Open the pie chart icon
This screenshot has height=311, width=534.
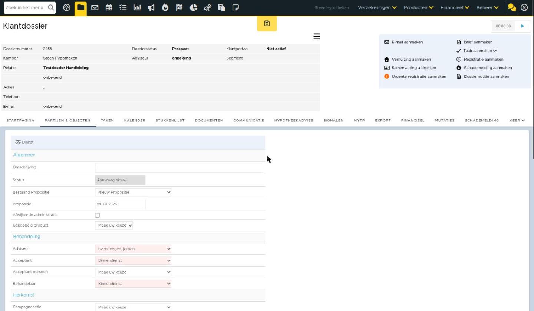click(193, 7)
